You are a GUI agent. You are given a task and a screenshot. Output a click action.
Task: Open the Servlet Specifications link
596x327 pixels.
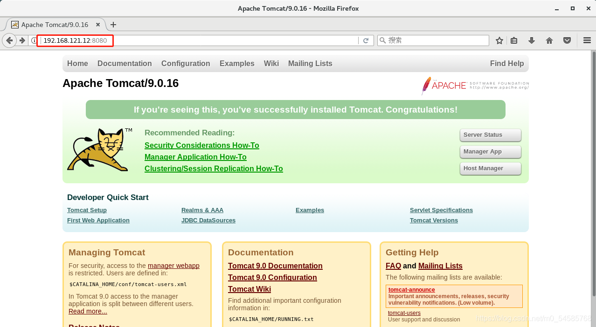441,210
